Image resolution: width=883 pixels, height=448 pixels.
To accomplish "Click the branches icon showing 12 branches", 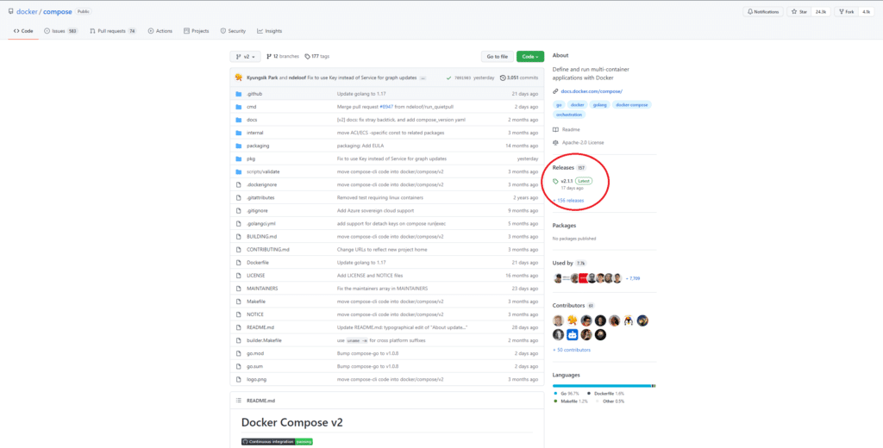I will [x=269, y=56].
